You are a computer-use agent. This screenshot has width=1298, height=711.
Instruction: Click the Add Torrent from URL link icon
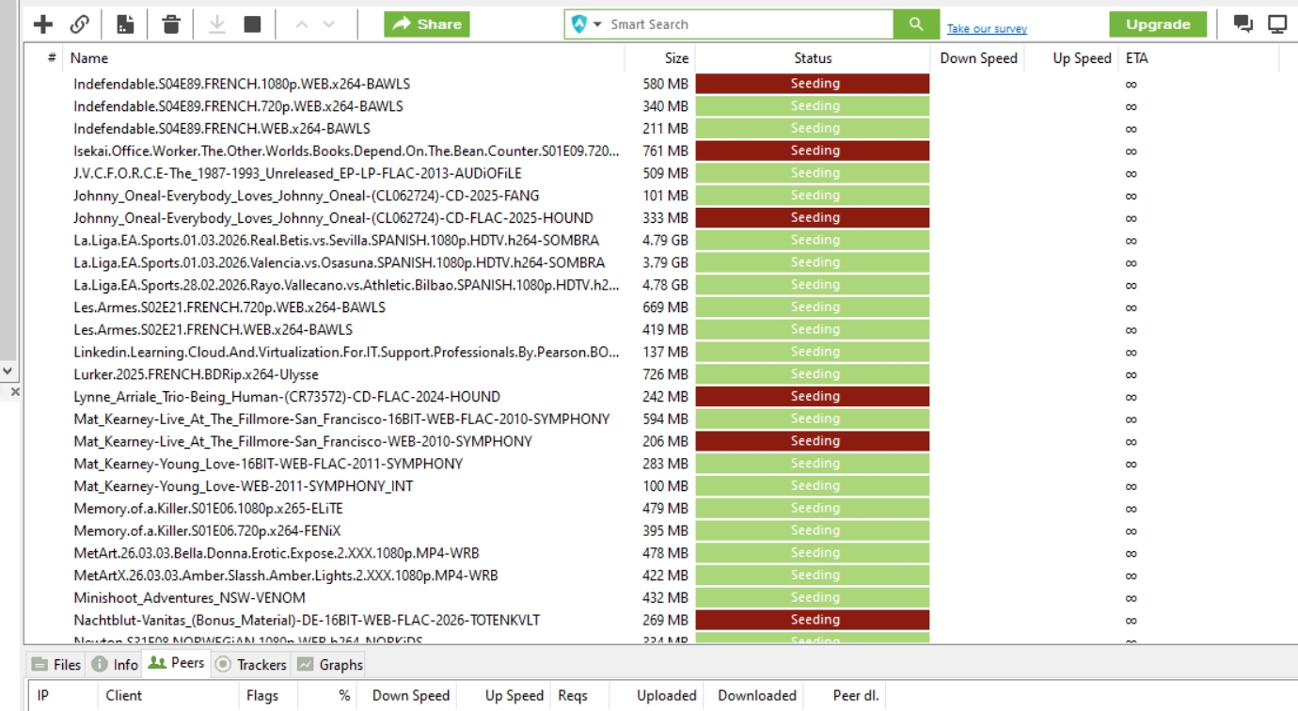80,24
